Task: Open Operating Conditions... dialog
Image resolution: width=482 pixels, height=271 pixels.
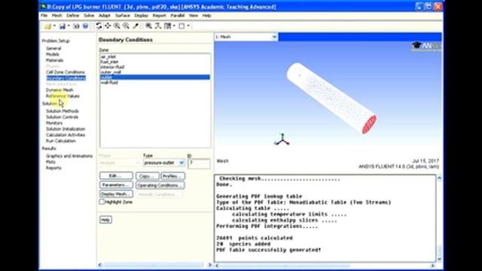Action: [x=160, y=185]
